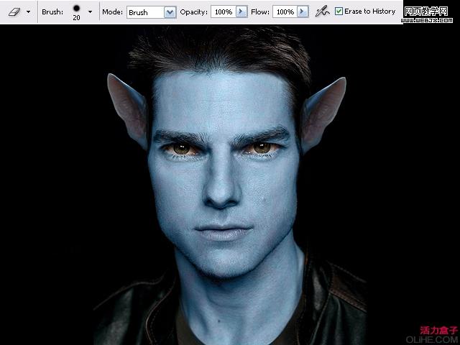Image resolution: width=460 pixels, height=345 pixels.
Task: Toggle the airbrush icon
Action: tap(322, 11)
